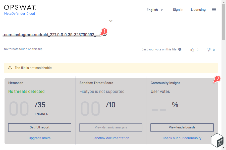This screenshot has height=150, width=226.
Task: Click the thumbs up vote icon
Action: point(192,49)
